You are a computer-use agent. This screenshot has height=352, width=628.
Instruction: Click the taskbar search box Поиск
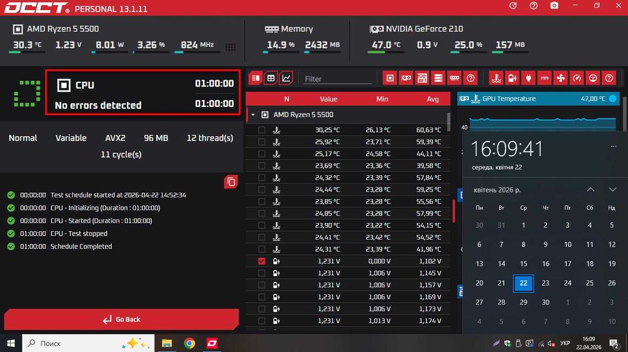pos(88,343)
